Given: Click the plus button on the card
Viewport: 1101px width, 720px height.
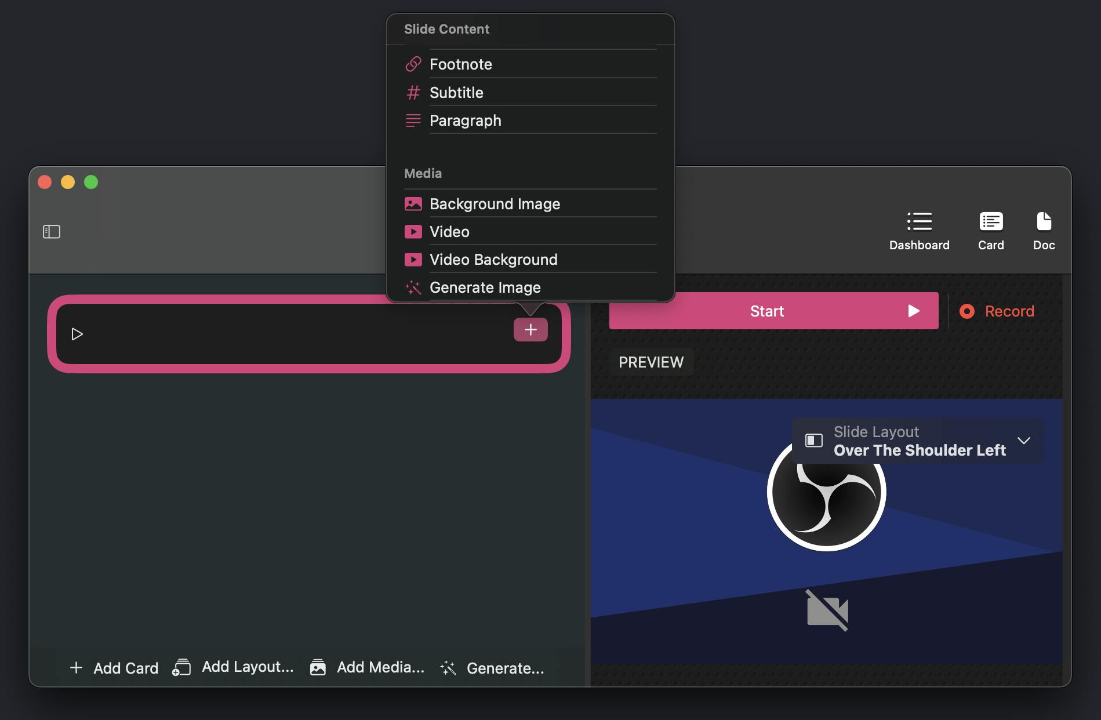Looking at the screenshot, I should pyautogui.click(x=530, y=329).
